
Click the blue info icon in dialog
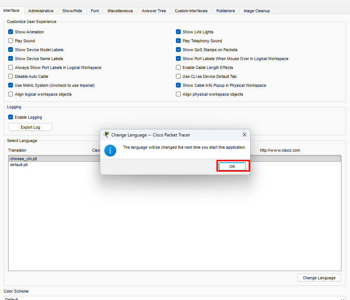point(110,151)
